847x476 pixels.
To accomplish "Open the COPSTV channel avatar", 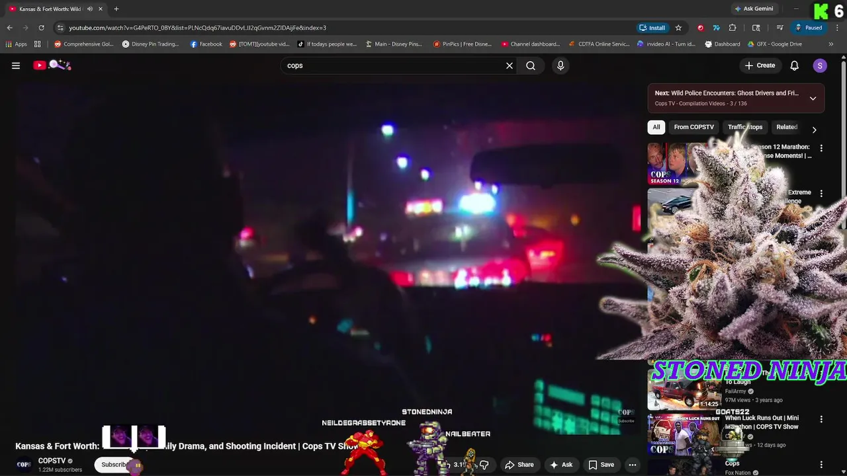I will point(24,465).
